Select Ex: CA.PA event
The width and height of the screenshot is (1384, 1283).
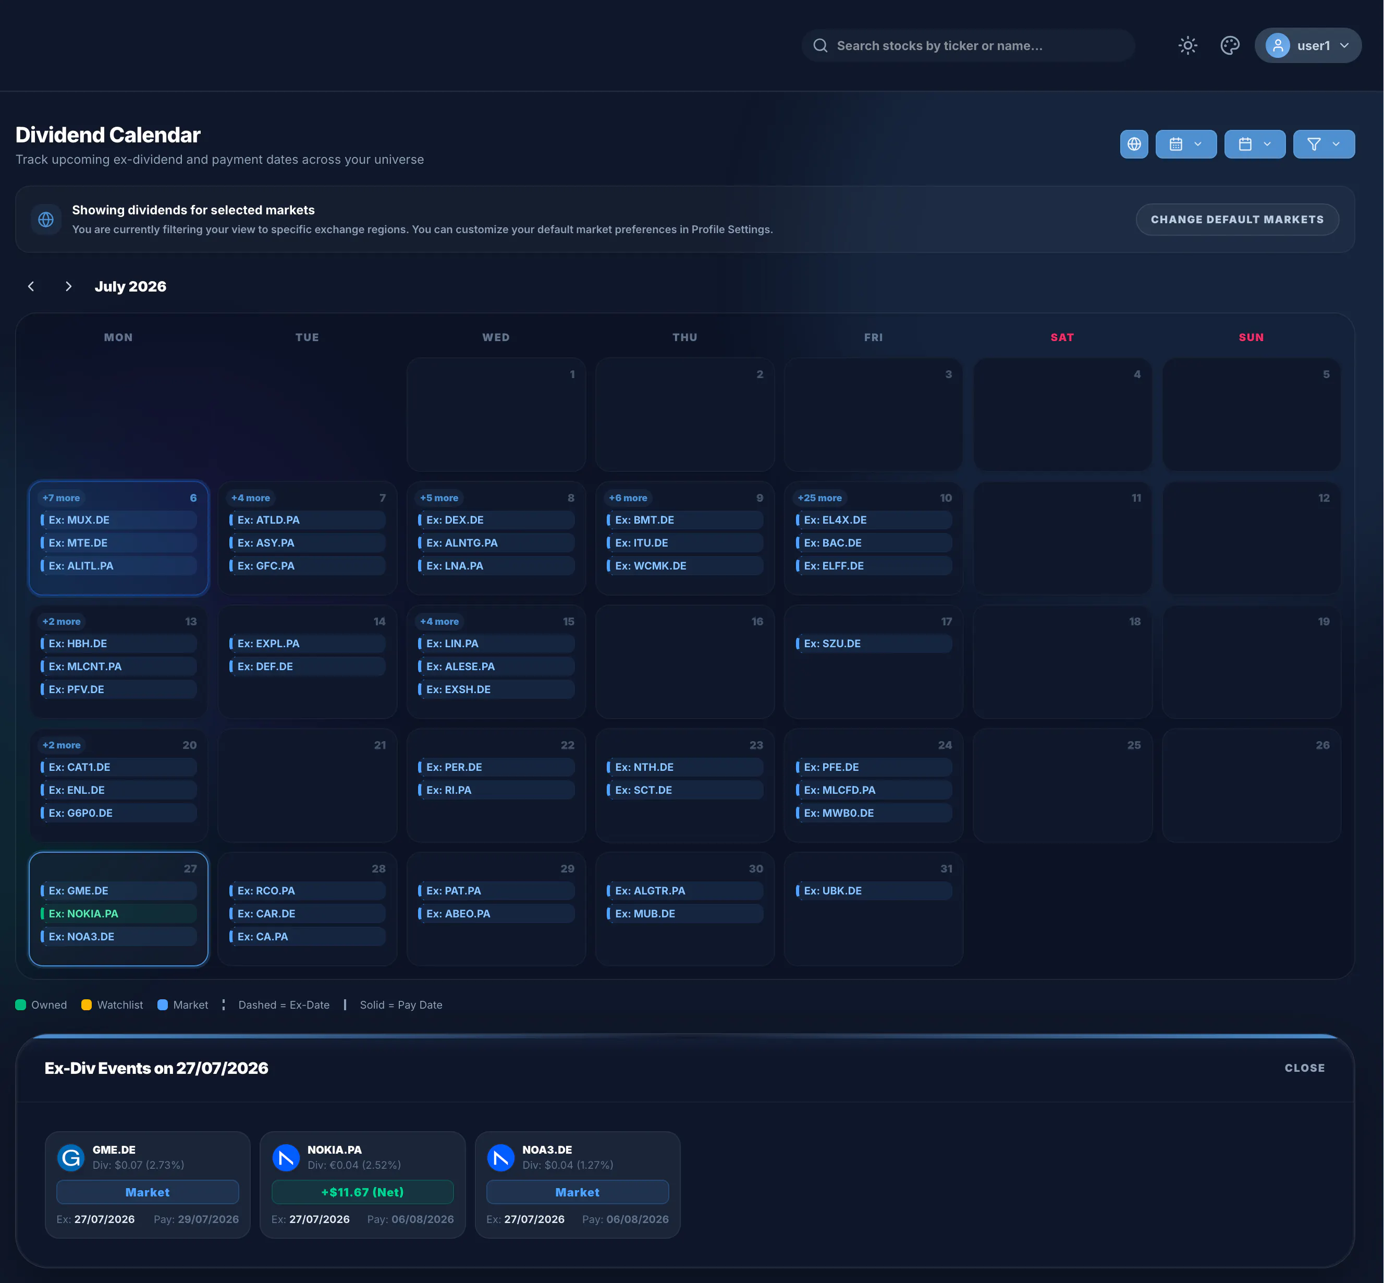coord(308,937)
